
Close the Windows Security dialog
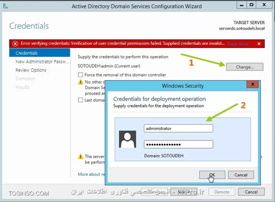pos(253,84)
